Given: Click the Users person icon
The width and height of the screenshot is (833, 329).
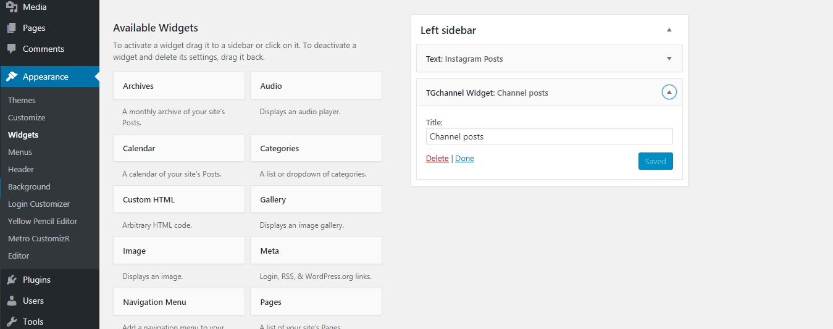Looking at the screenshot, I should tap(12, 301).
